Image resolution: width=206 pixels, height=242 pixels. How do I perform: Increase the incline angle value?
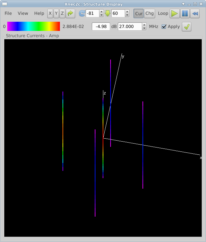point(127,12)
